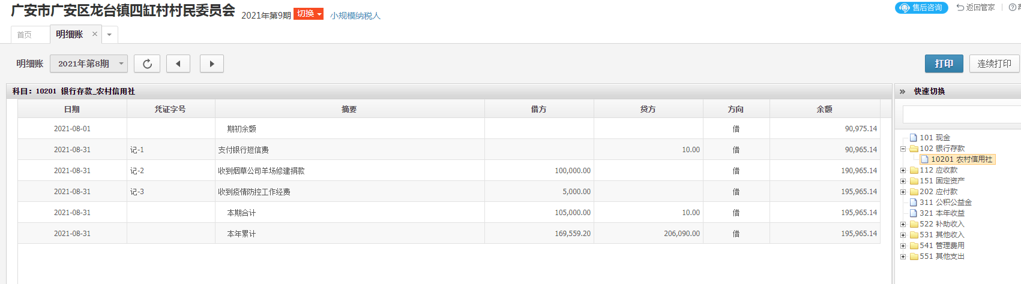Screen dimensions: 1021x284
Task: Expand the 541 管理费用 tree node
Action: coord(903,246)
